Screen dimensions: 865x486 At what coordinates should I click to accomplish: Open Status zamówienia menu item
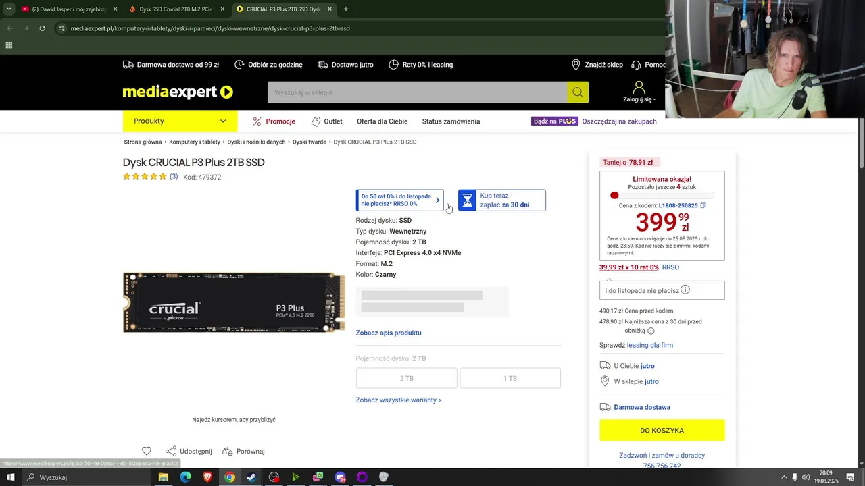(x=451, y=122)
